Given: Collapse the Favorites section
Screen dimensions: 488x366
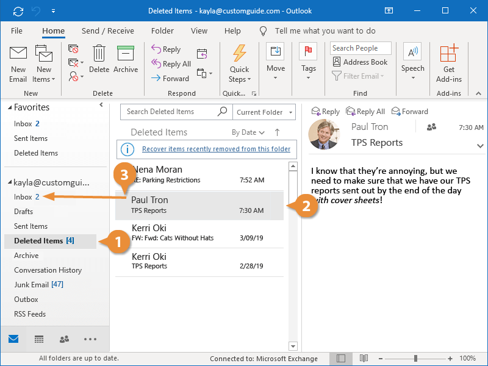Looking at the screenshot, I should 10,107.
